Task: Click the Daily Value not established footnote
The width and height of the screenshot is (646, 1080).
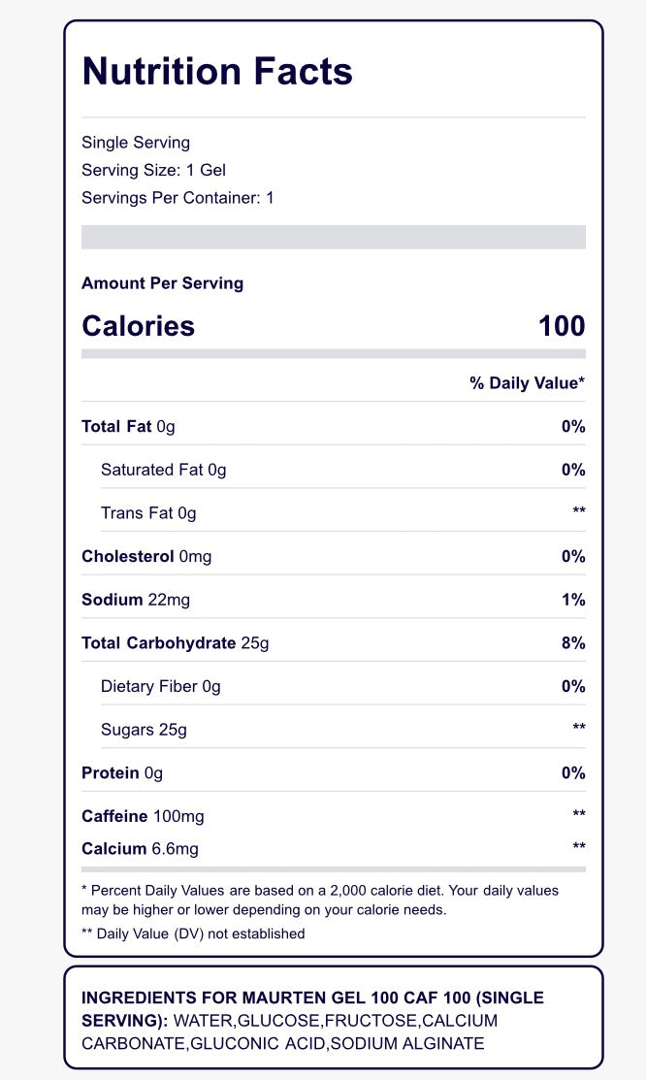Action: coord(193,934)
